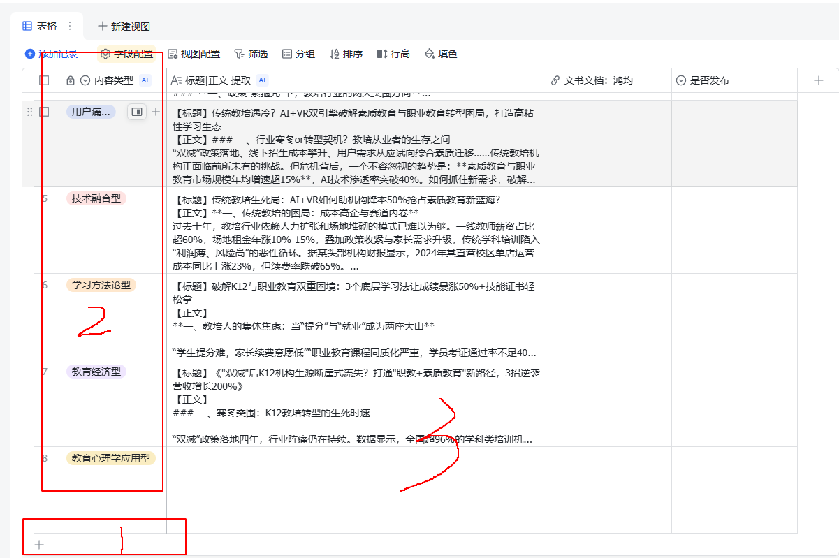Viewport: 839px width, 558px height.
Task: Click the empty 文书文档 cell in 学习方法论型 row
Action: (608, 317)
